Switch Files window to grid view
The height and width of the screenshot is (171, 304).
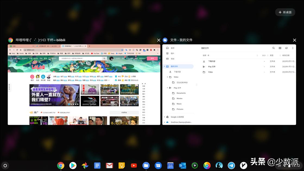[280, 48]
